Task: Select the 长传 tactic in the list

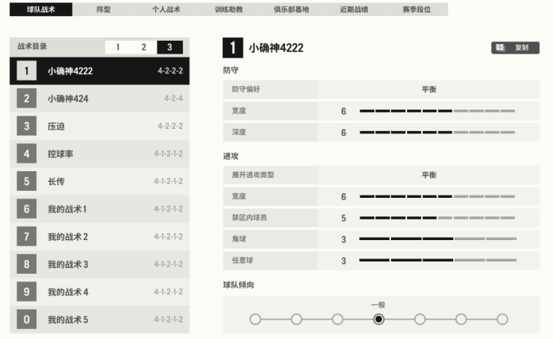Action: [x=100, y=181]
